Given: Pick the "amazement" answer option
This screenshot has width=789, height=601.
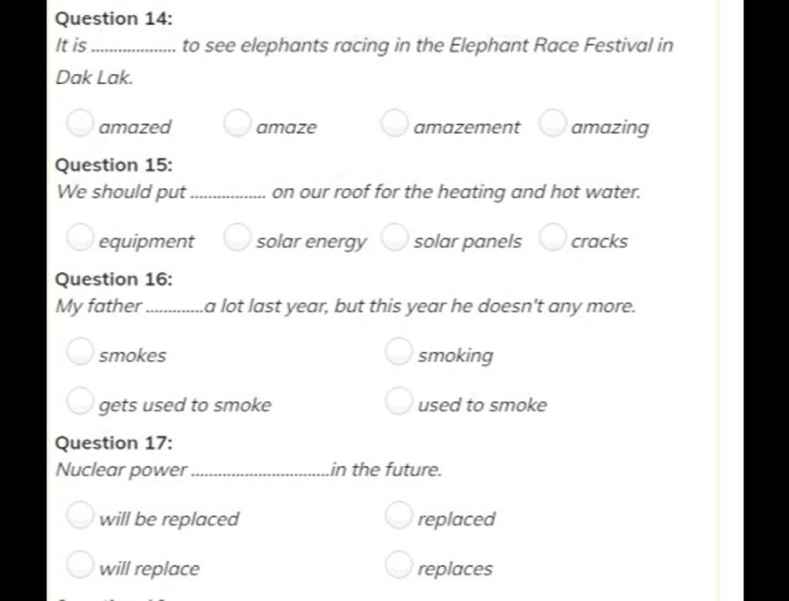Looking at the screenshot, I should point(394,123).
